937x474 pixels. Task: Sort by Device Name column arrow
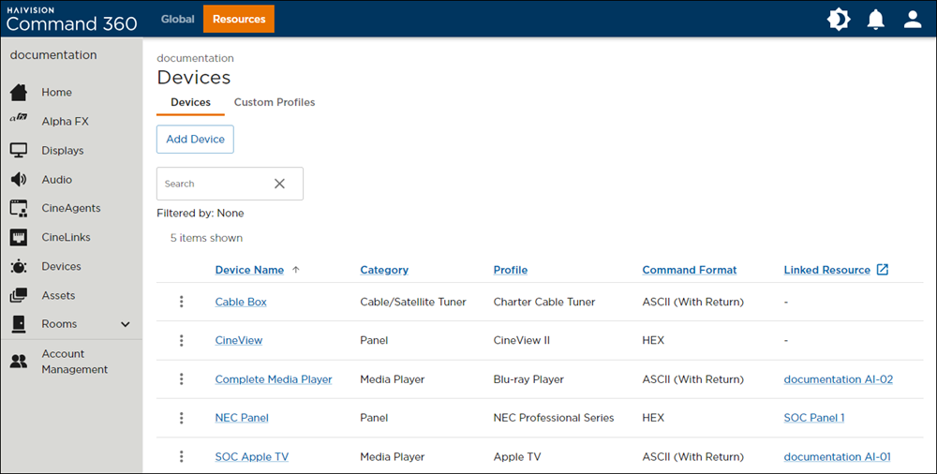click(296, 270)
